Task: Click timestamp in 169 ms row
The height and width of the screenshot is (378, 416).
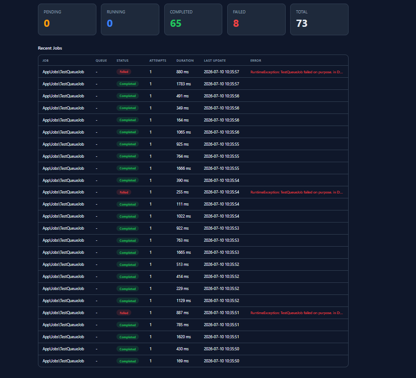Action: (221, 361)
